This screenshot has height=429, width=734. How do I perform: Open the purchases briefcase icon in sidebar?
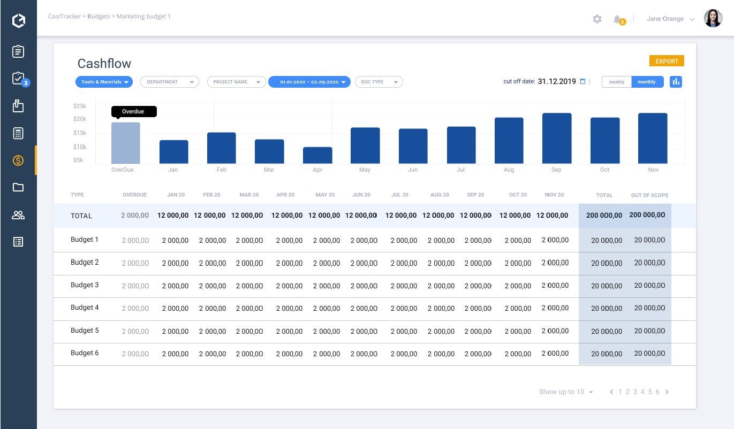pyautogui.click(x=18, y=106)
